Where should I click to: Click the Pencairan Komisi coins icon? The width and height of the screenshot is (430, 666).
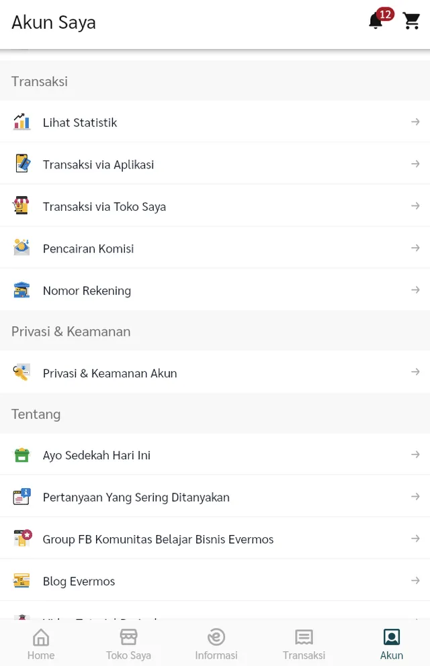pos(21,247)
